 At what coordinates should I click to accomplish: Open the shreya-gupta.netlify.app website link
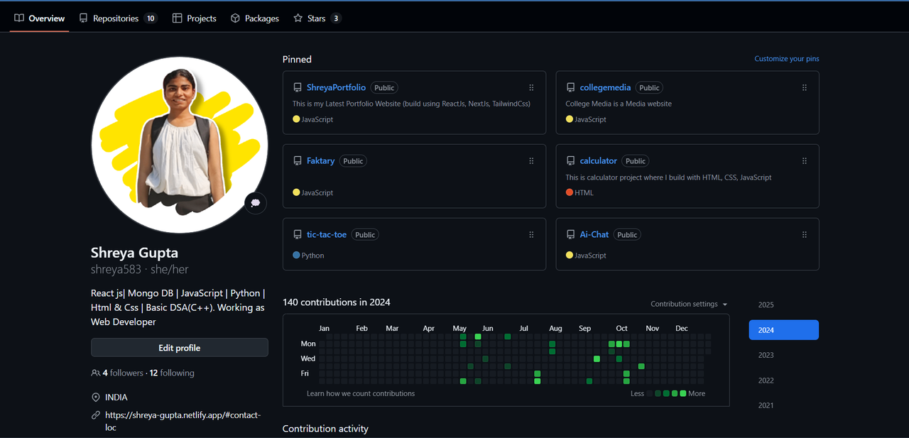point(183,421)
